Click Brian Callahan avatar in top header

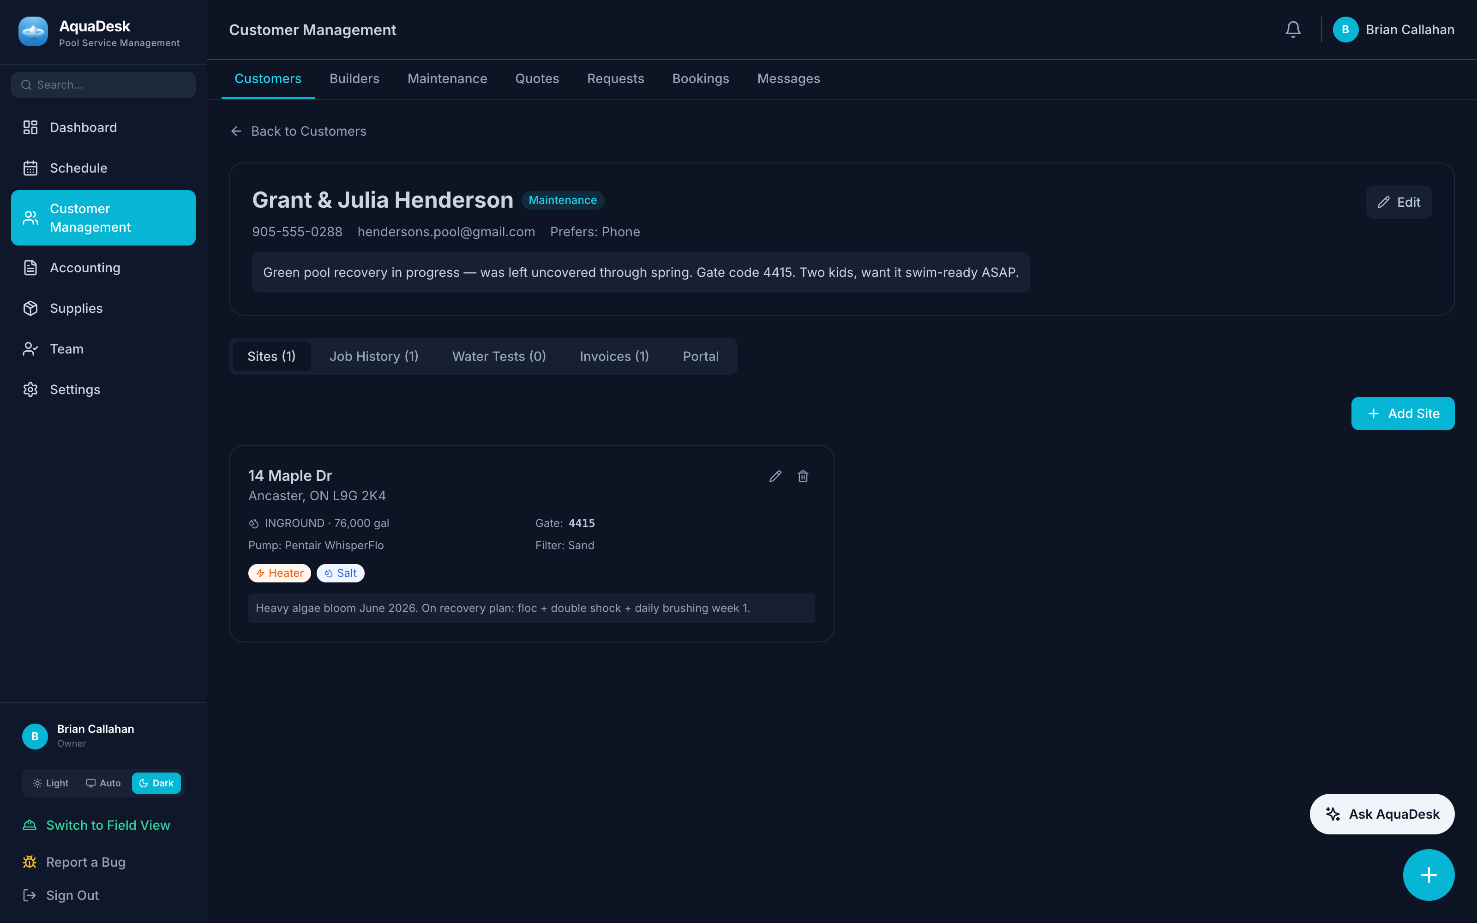(1345, 29)
